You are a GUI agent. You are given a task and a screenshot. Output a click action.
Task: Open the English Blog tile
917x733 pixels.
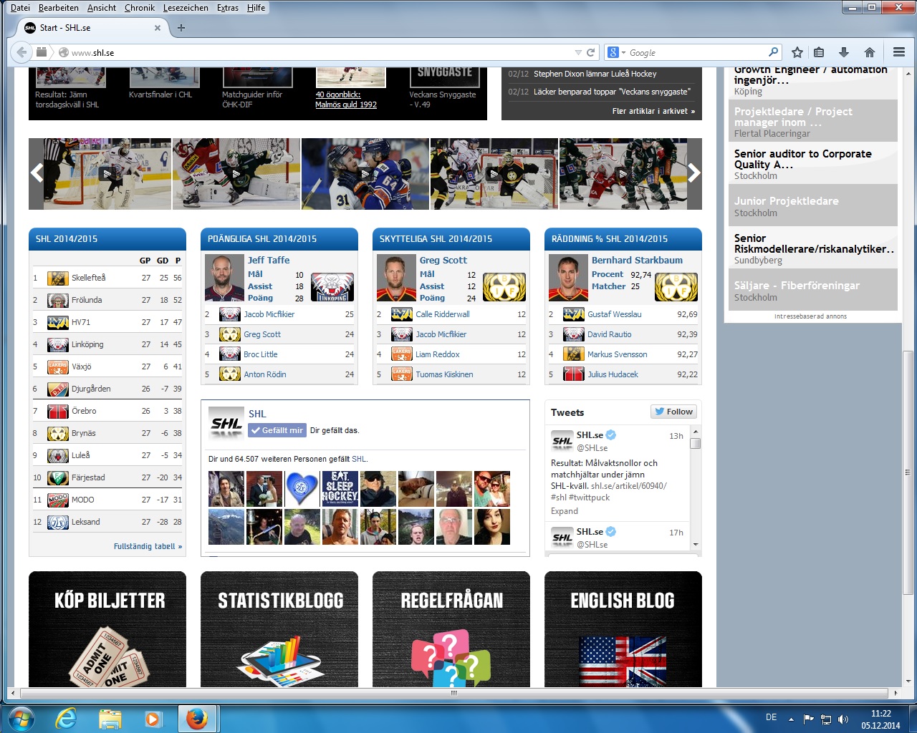point(623,628)
